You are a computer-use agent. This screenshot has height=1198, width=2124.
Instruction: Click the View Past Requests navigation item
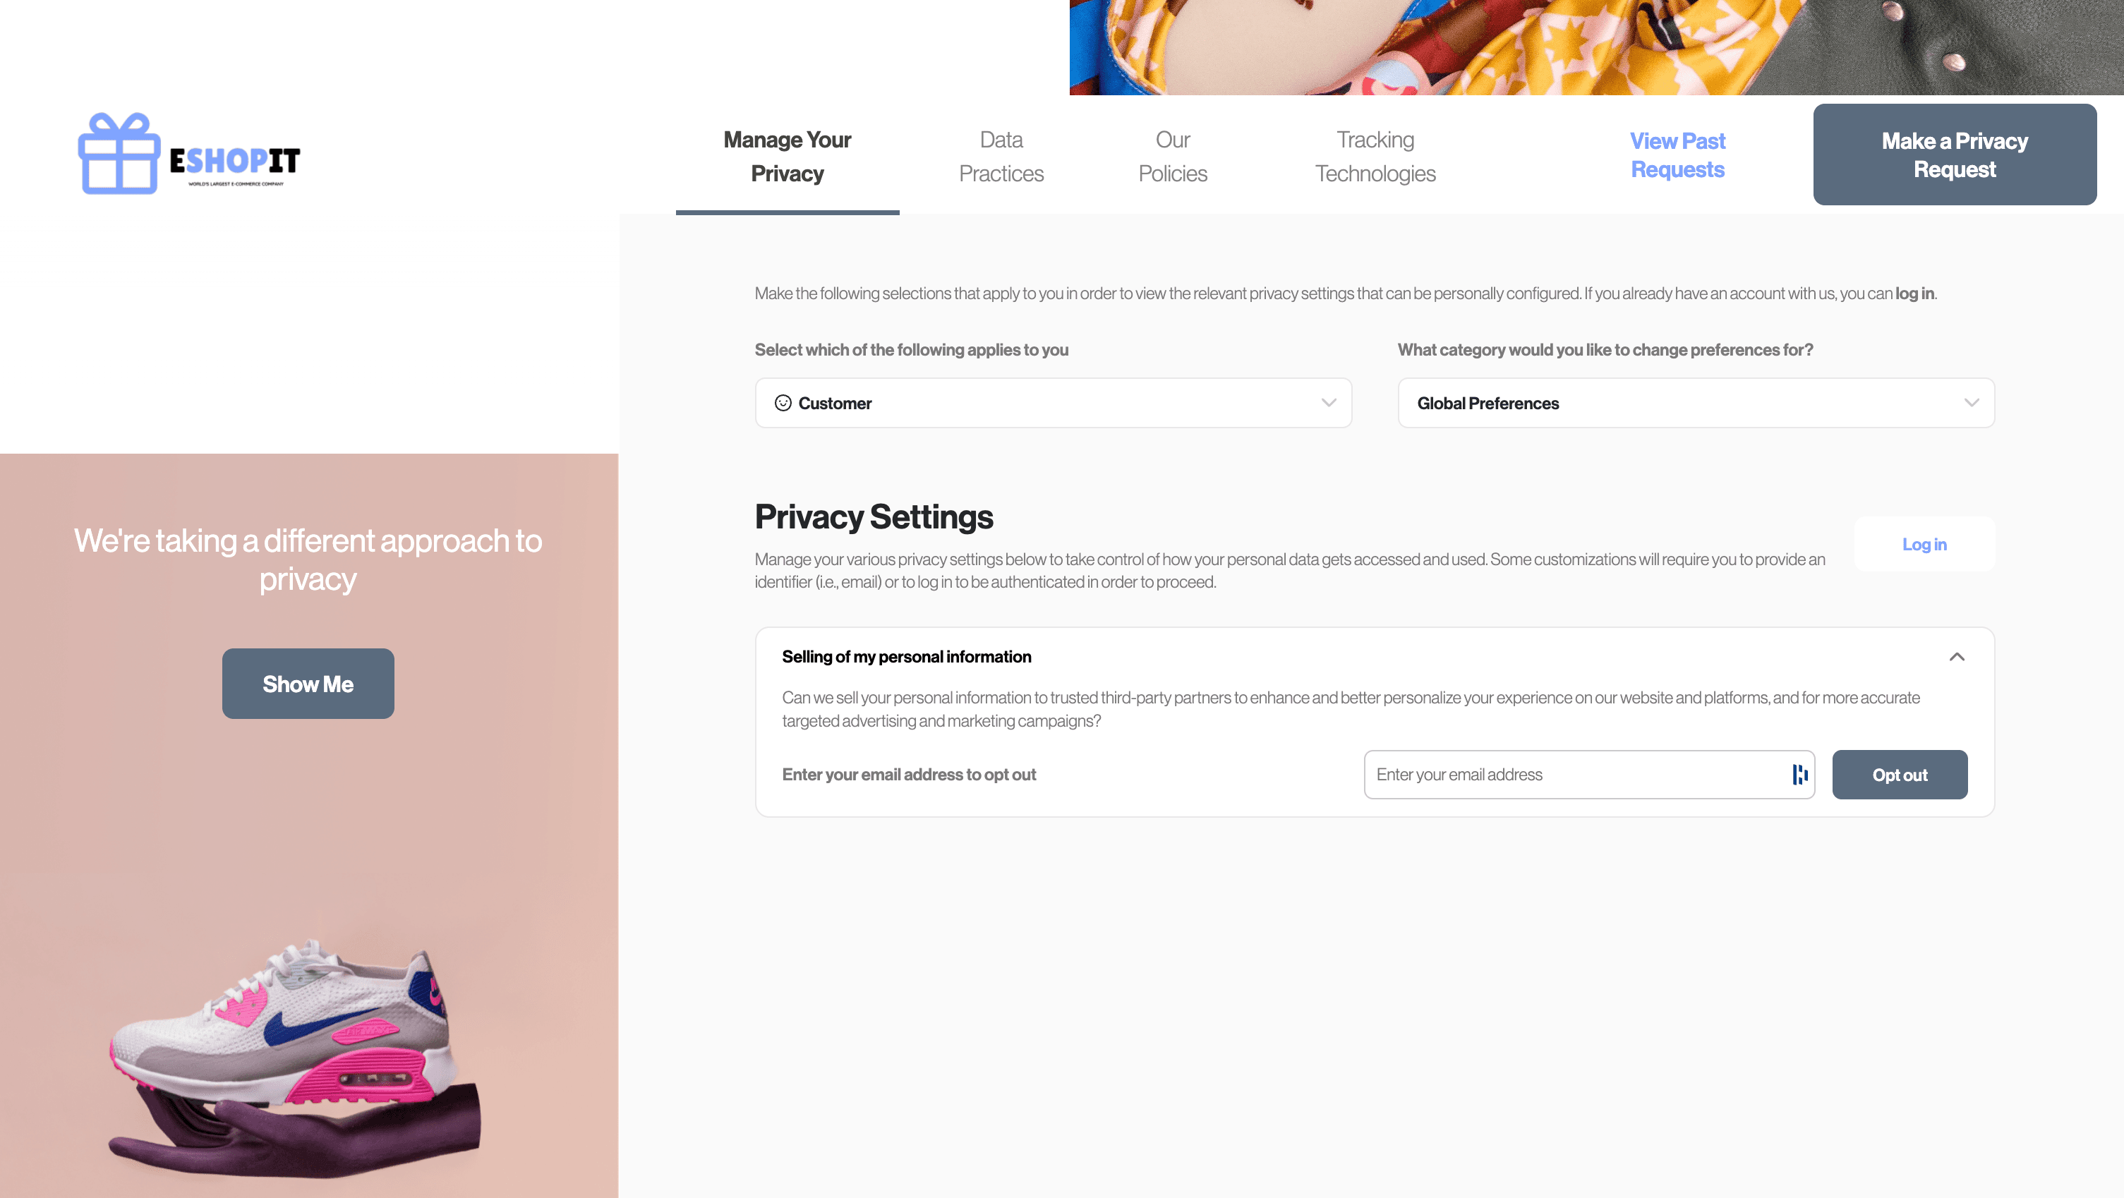click(1677, 155)
